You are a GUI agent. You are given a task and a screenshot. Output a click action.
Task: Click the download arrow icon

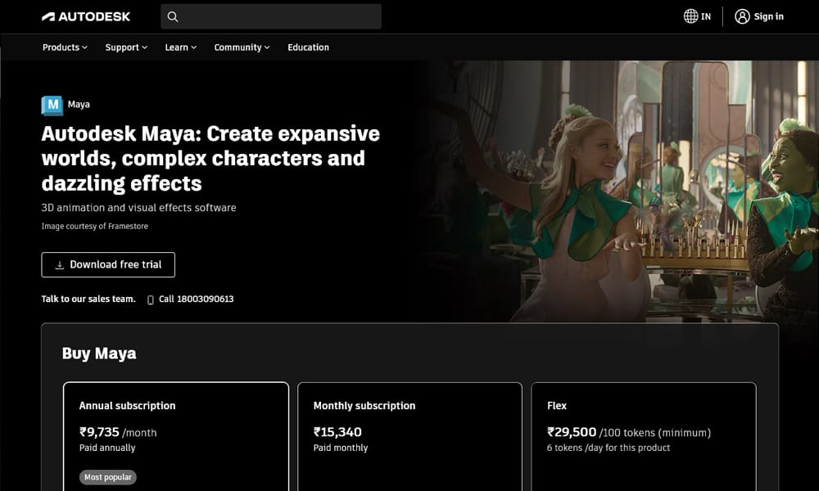click(x=60, y=265)
